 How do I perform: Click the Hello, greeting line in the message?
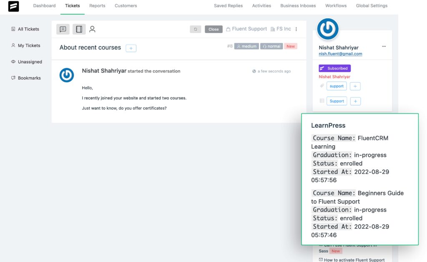pos(88,88)
